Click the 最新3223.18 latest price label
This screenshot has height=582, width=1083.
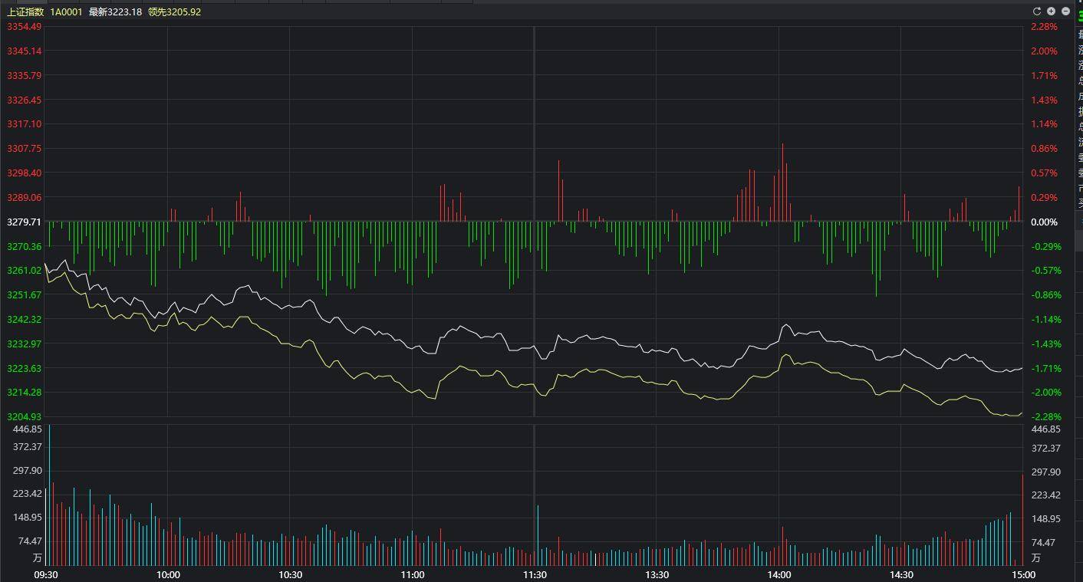115,12
